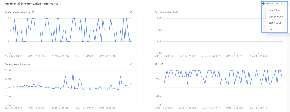Click 8:53 timestamp under RPS chart

pos(164,107)
